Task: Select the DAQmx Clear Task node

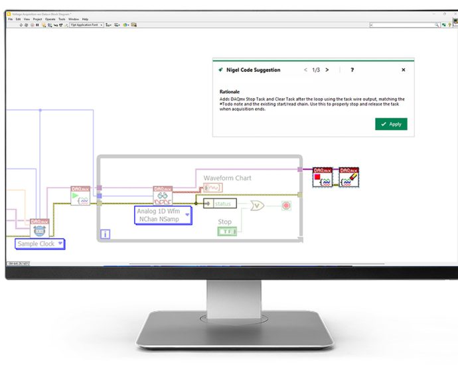Action: [348, 177]
